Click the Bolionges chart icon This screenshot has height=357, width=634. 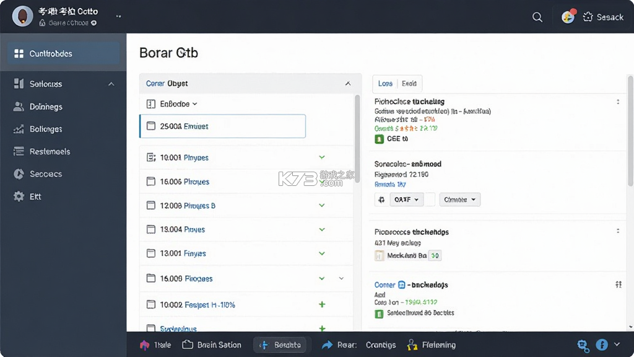point(19,129)
